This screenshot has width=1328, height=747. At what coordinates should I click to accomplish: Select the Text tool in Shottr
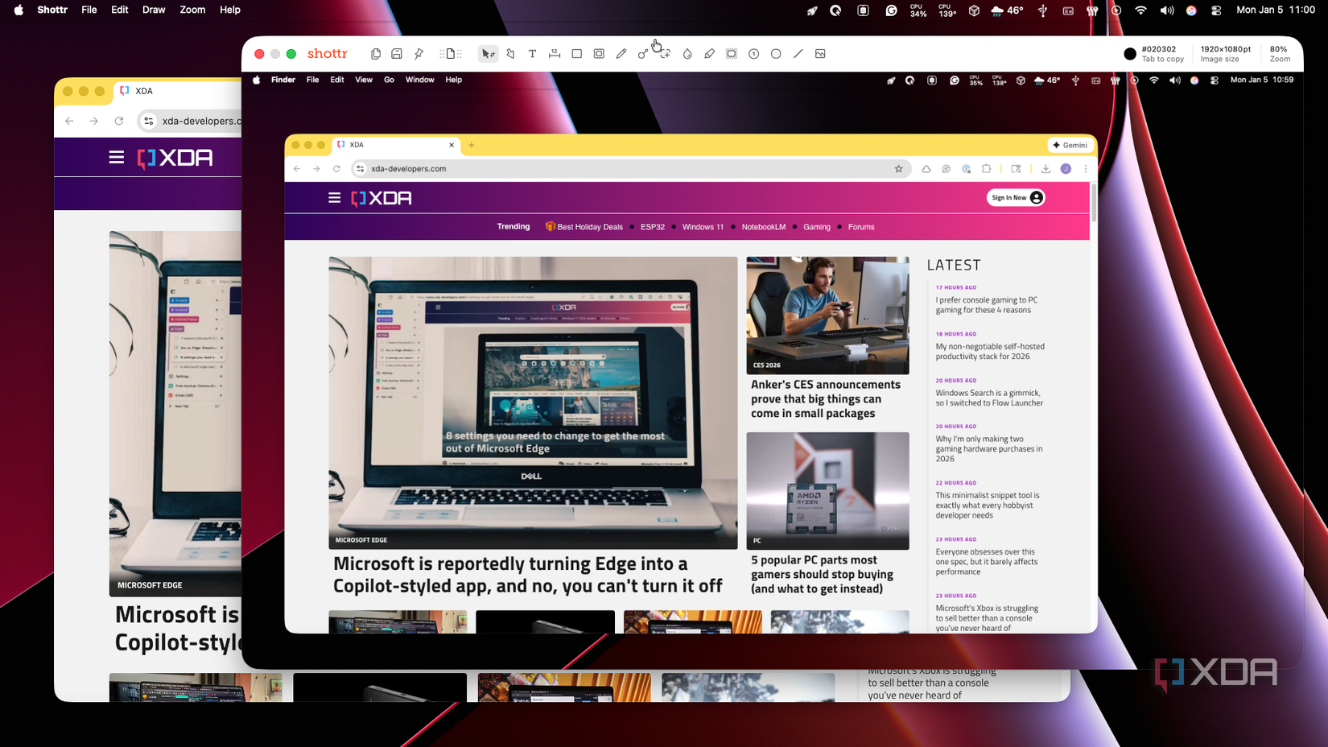pyautogui.click(x=532, y=54)
